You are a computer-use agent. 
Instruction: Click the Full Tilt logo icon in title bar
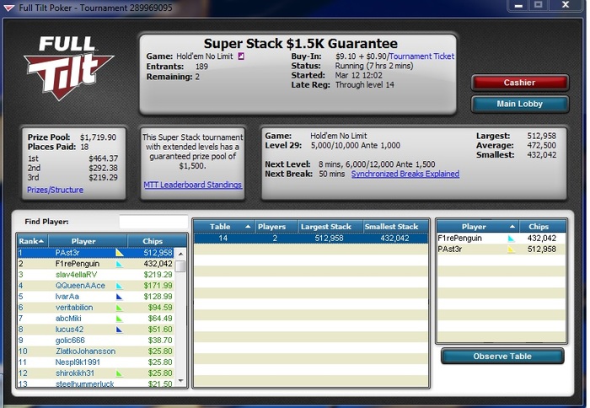point(9,8)
